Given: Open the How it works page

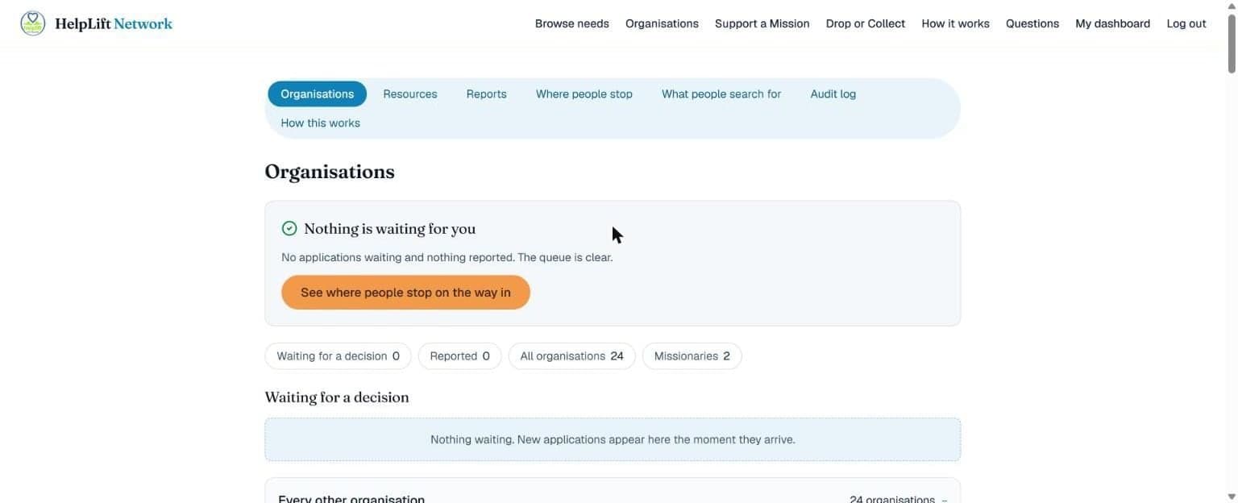Looking at the screenshot, I should click(x=956, y=23).
